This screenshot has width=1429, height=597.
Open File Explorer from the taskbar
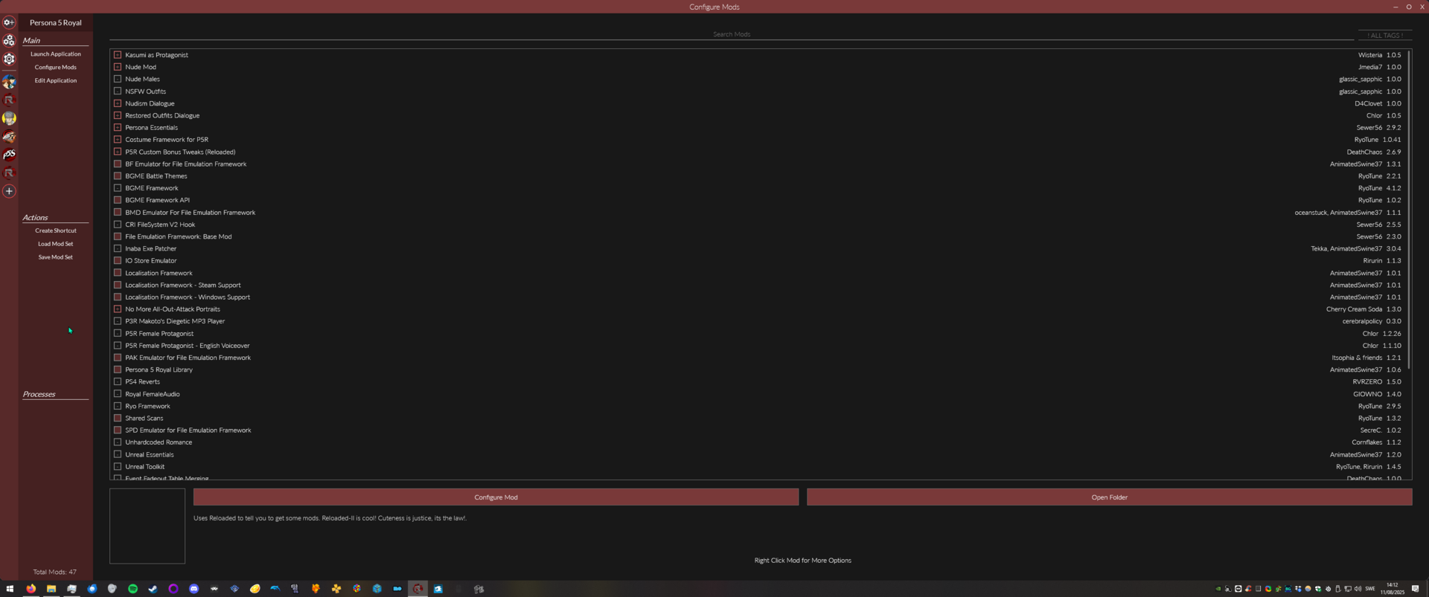pos(51,589)
